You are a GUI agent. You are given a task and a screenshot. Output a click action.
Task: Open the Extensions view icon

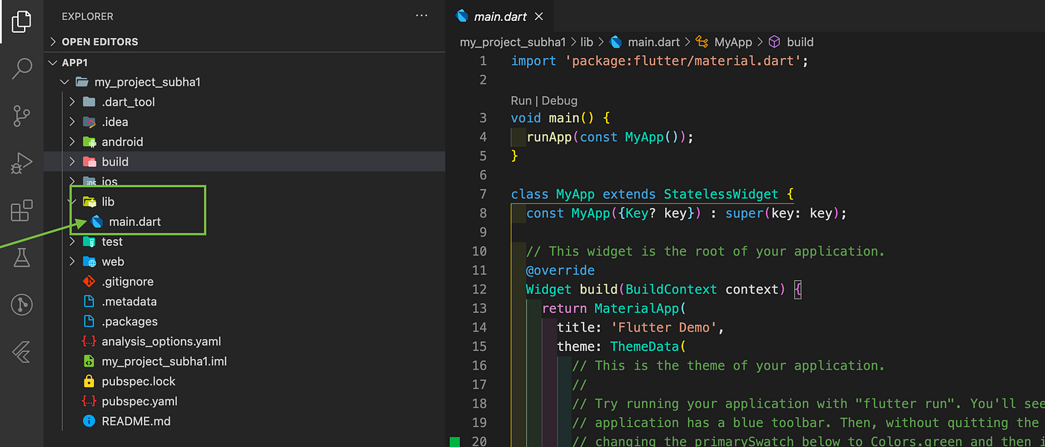(22, 211)
